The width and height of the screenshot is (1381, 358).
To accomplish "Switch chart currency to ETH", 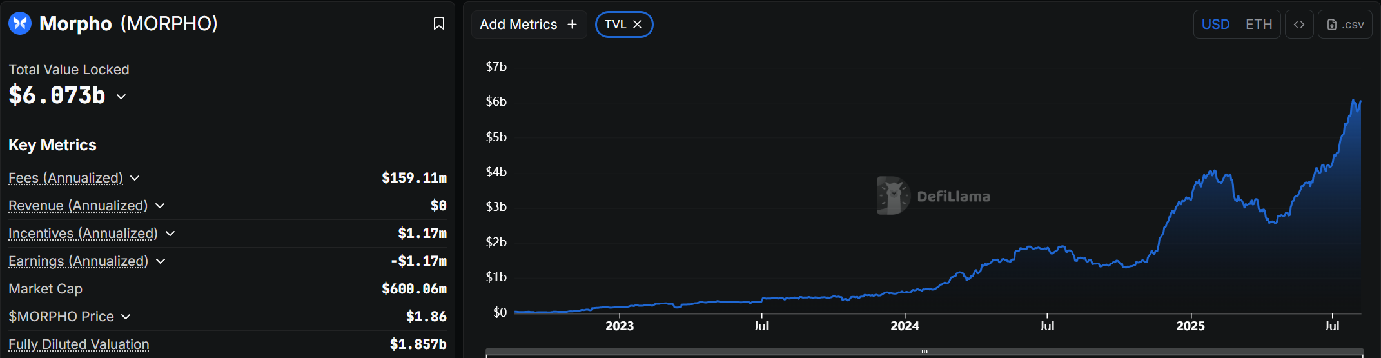I will (x=1259, y=25).
